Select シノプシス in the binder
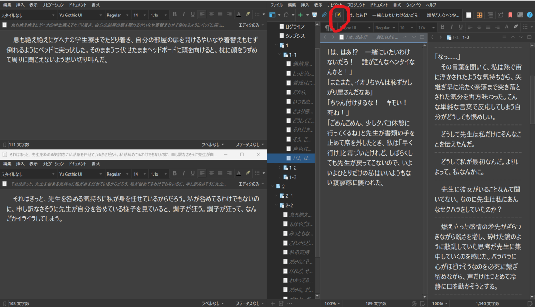Viewport: 535px width, 307px height. pos(292,36)
